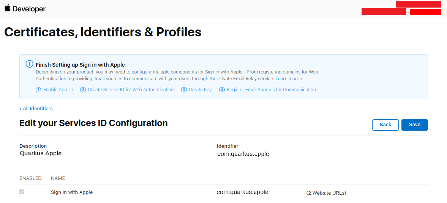Click the ENABLED column header
The width and height of the screenshot is (447, 203).
tap(30, 178)
